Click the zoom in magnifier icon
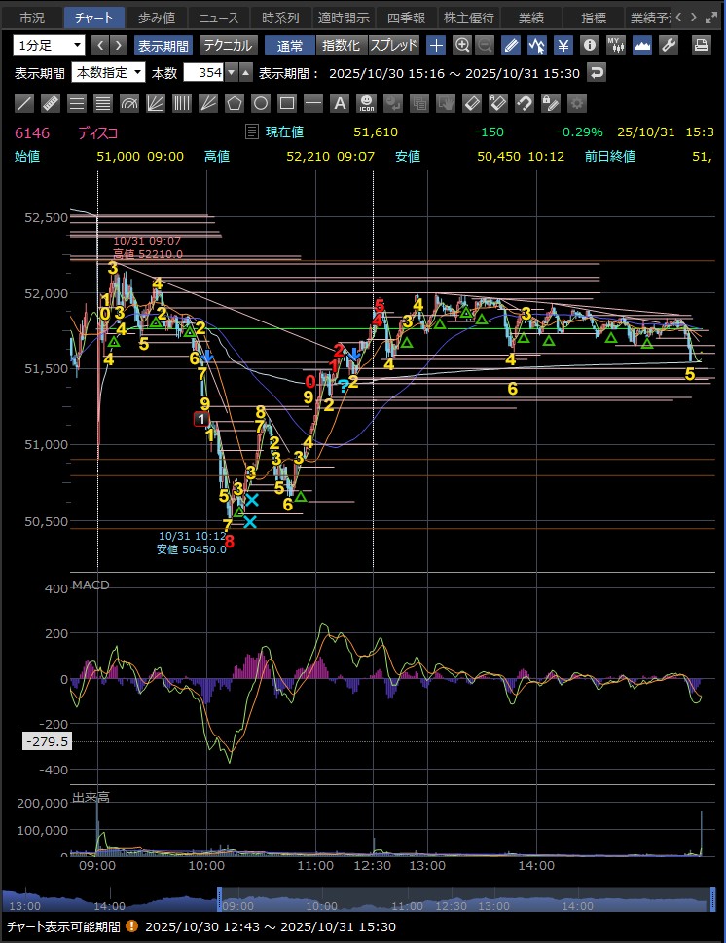Image resolution: width=726 pixels, height=943 pixels. click(x=462, y=45)
